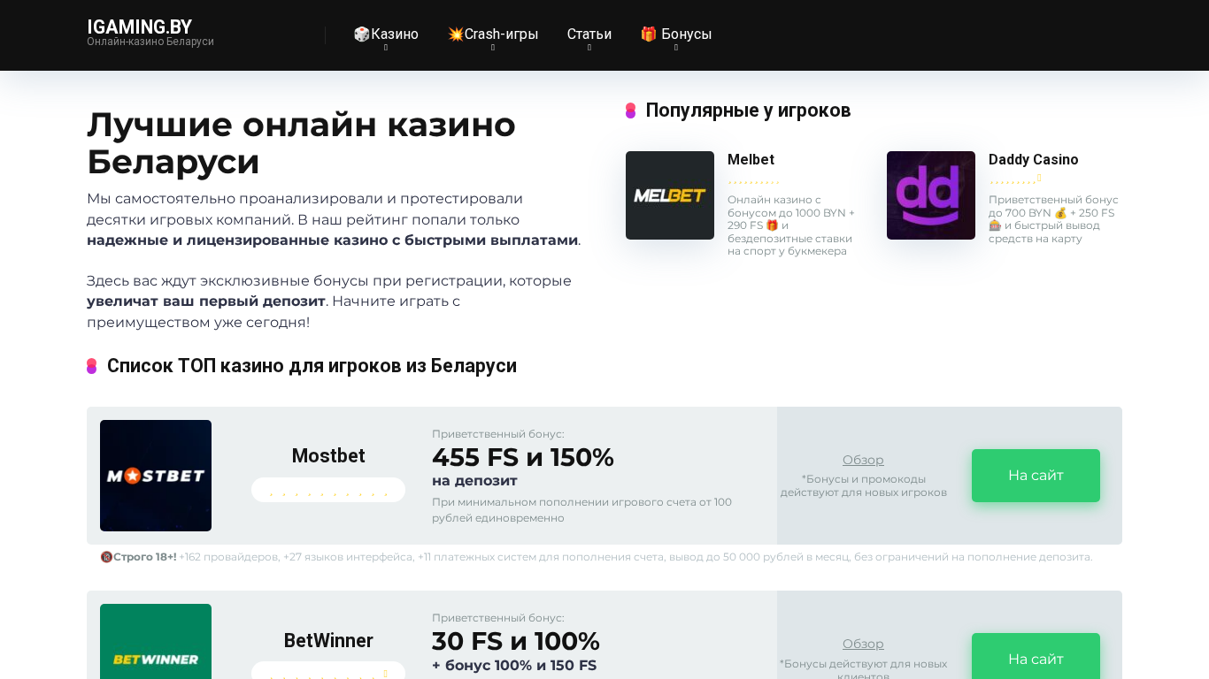
Task: Click the Daddy Casino star rating
Action: click(x=1014, y=180)
